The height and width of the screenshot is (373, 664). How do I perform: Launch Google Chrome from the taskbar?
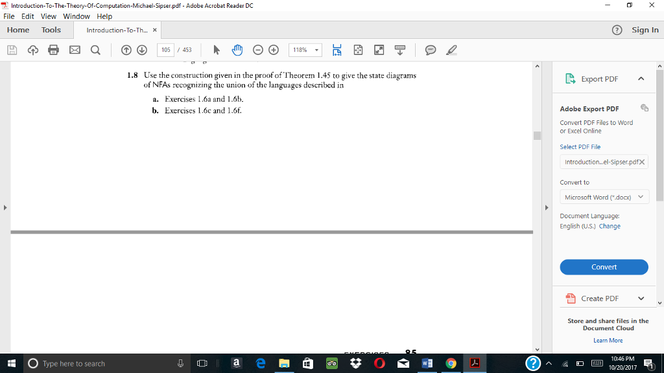(451, 363)
